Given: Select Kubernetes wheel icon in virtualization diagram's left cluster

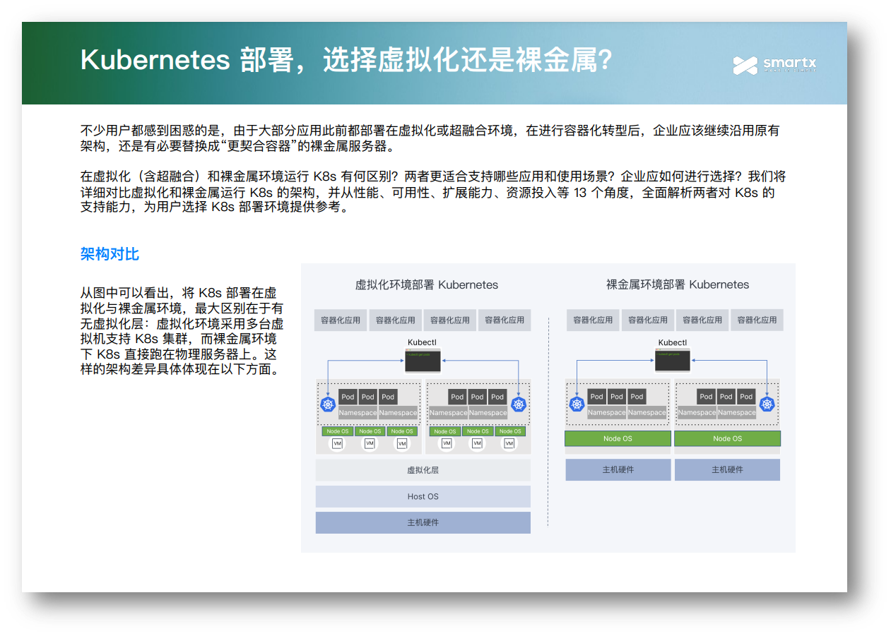Looking at the screenshot, I should click(327, 404).
